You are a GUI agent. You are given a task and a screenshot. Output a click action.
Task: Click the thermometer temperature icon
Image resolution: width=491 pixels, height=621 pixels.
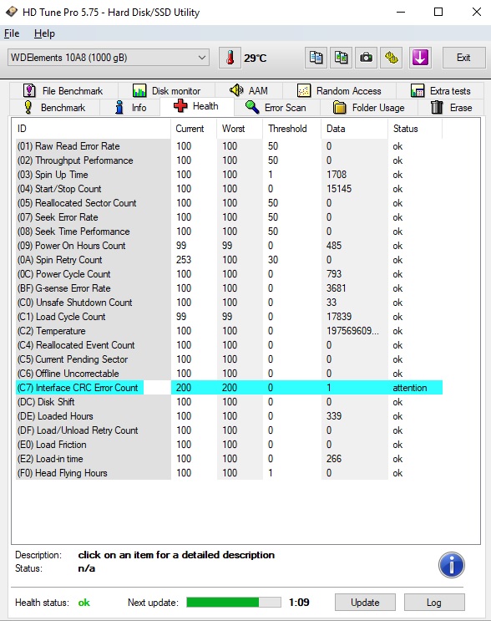click(230, 58)
